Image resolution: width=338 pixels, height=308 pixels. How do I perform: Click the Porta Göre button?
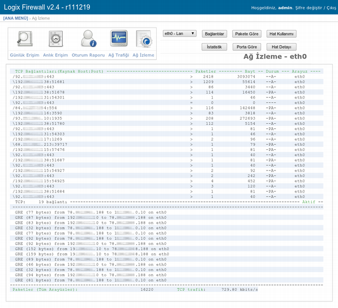point(247,47)
